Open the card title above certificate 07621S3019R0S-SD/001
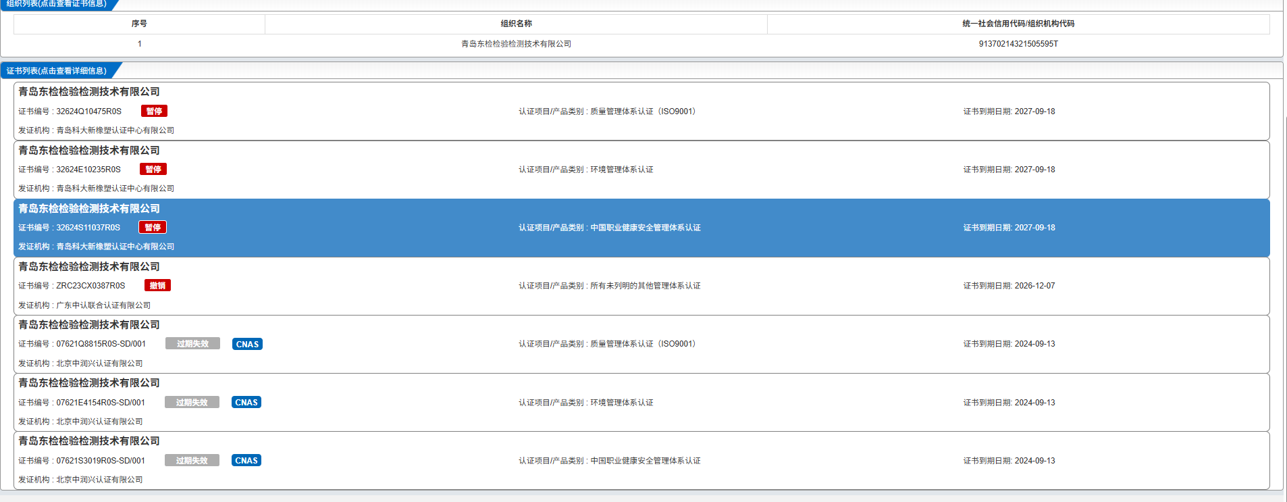Image resolution: width=1287 pixels, height=502 pixels. point(89,441)
